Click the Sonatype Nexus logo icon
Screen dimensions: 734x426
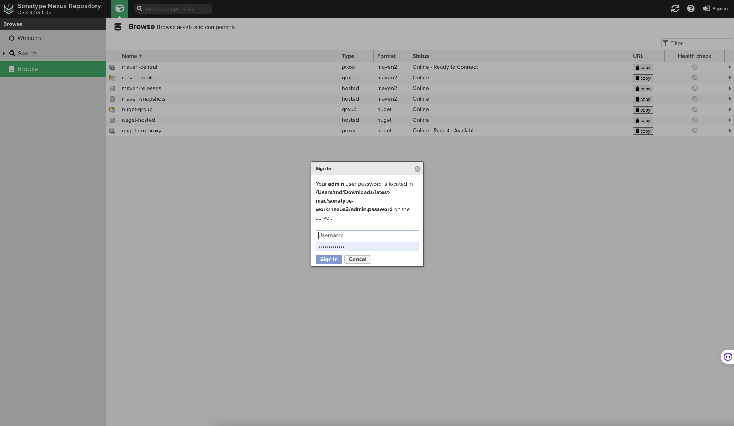pyautogui.click(x=8, y=9)
